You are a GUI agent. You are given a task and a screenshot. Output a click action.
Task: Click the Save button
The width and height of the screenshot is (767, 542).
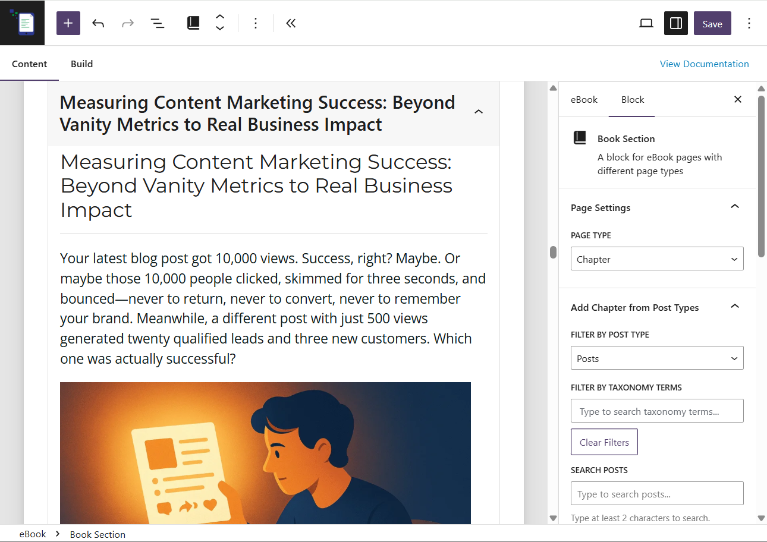(x=712, y=24)
